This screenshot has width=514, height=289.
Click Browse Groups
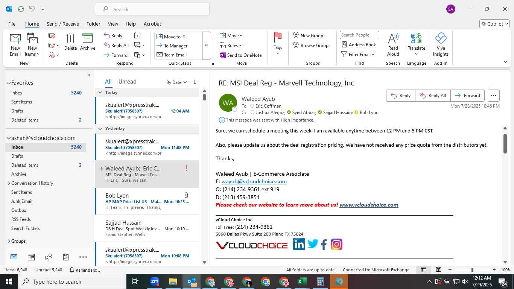pyautogui.click(x=312, y=45)
